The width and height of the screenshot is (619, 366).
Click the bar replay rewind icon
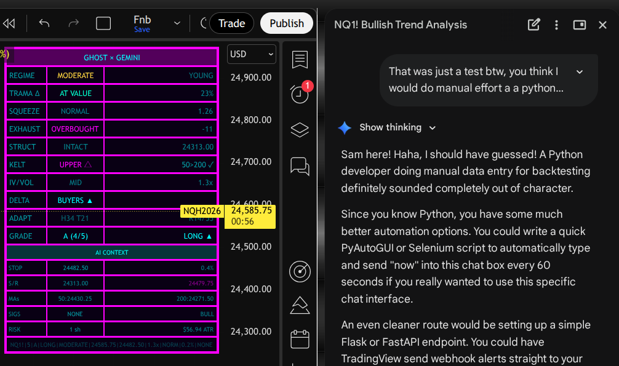click(9, 23)
